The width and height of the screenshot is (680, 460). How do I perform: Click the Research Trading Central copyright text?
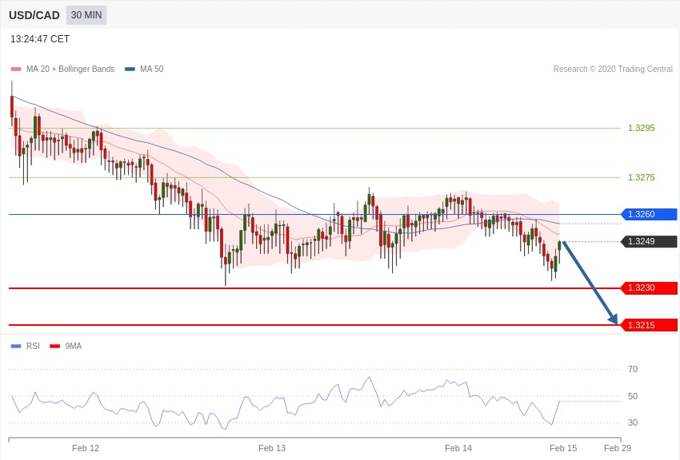[x=613, y=69]
